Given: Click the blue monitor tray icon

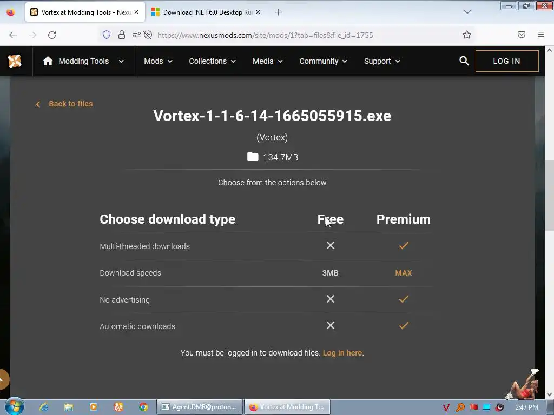Looking at the screenshot, I should 486,407.
